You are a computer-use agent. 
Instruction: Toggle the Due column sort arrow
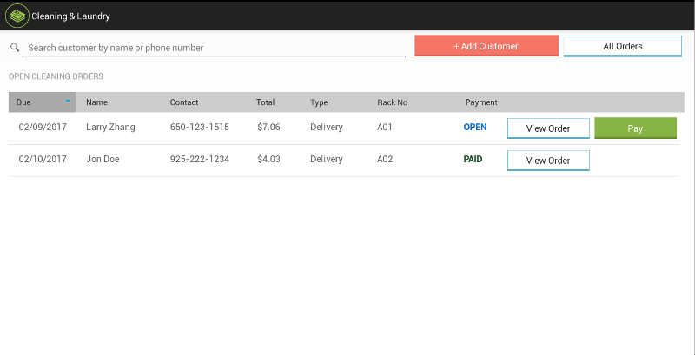(x=68, y=101)
